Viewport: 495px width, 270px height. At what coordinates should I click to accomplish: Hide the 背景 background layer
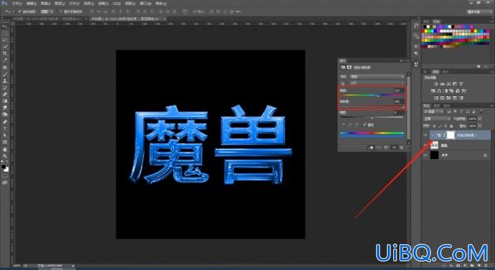pos(425,155)
